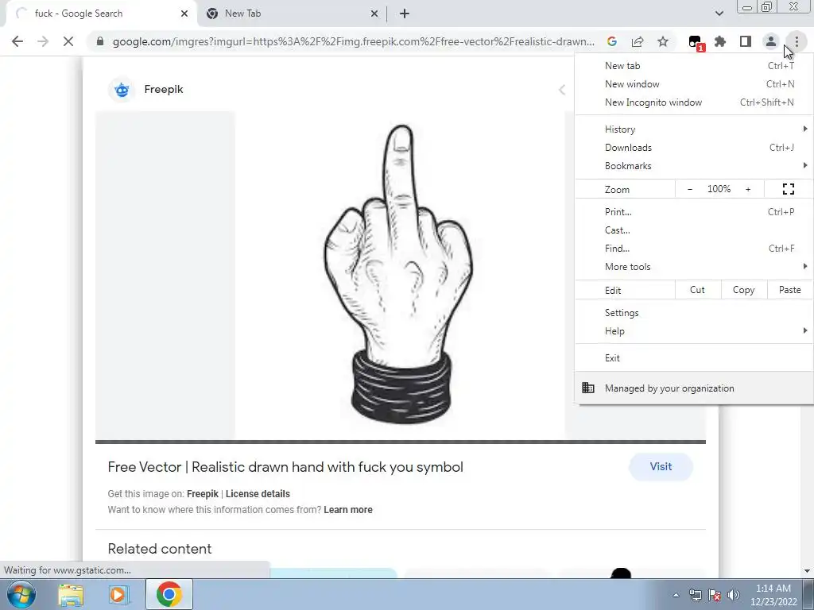Expand the History submenu
814x610 pixels.
pyautogui.click(x=694, y=129)
